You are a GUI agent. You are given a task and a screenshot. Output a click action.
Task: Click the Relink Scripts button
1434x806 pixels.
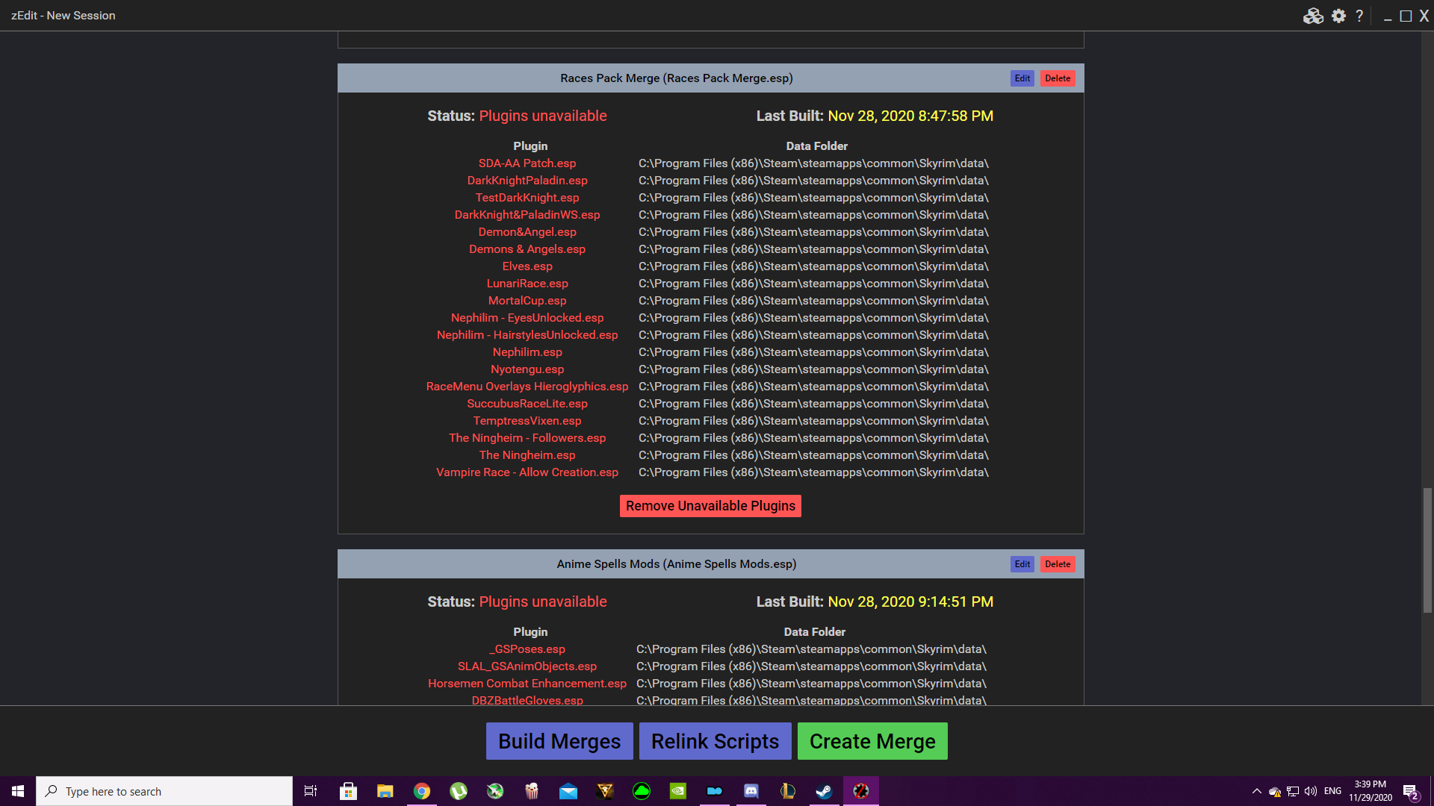(716, 741)
